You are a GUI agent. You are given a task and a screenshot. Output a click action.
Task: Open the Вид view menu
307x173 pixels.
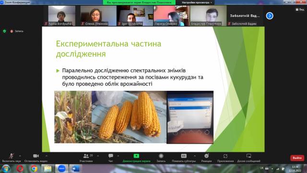tap(300, 10)
